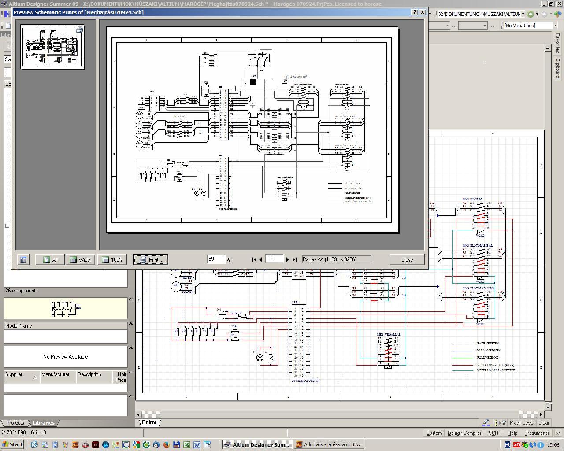The height and width of the screenshot is (451, 564).
Task: Click the help question mark icon in dialog
Action: coord(415,12)
